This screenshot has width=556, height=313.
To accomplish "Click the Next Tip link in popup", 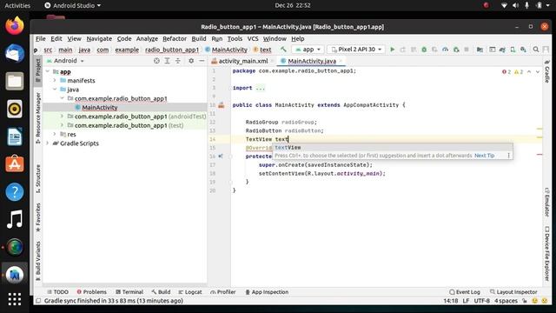I will [485, 156].
